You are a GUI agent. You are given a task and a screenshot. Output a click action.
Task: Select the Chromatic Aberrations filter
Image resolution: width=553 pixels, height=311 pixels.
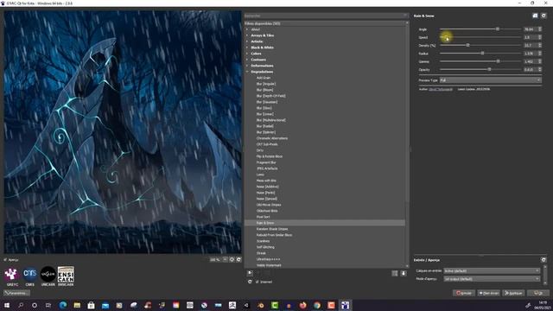click(x=272, y=138)
